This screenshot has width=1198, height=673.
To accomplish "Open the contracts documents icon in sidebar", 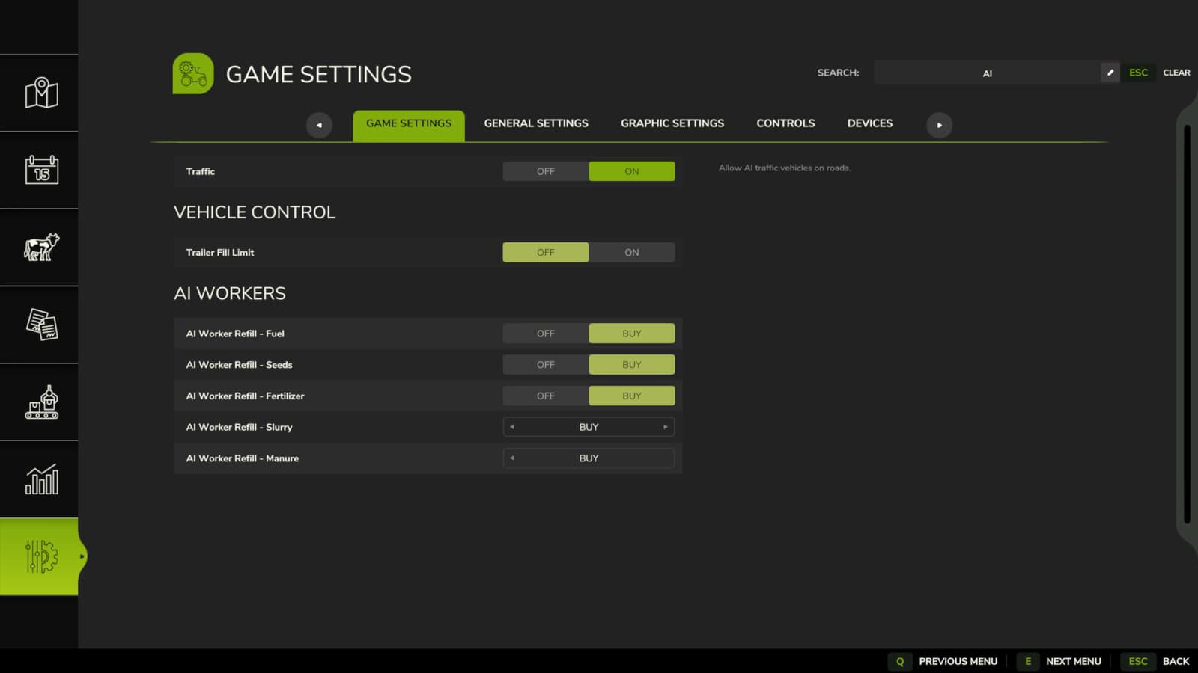I will [x=41, y=325].
